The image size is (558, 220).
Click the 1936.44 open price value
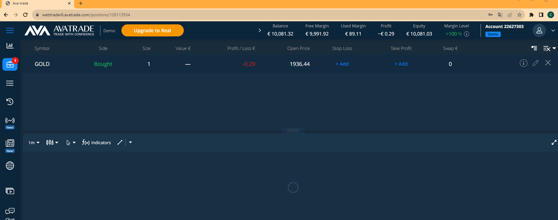coord(300,64)
